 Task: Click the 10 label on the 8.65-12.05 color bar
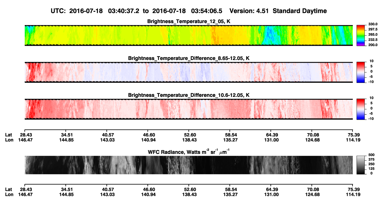(371, 61)
